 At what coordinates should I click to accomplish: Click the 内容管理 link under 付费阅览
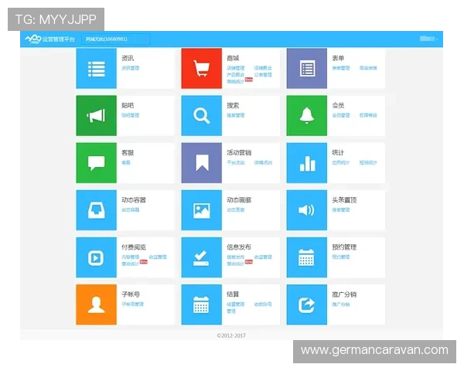(x=130, y=257)
